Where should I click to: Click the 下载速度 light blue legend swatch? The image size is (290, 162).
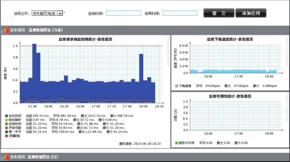(x=177, y=86)
